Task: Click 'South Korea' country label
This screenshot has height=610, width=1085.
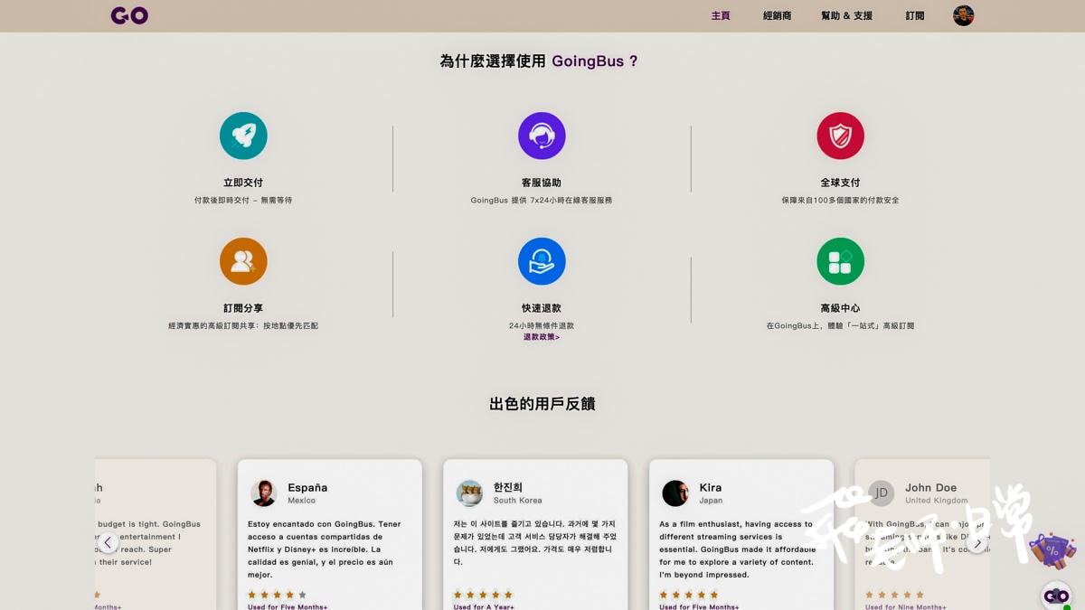Action: click(x=517, y=501)
